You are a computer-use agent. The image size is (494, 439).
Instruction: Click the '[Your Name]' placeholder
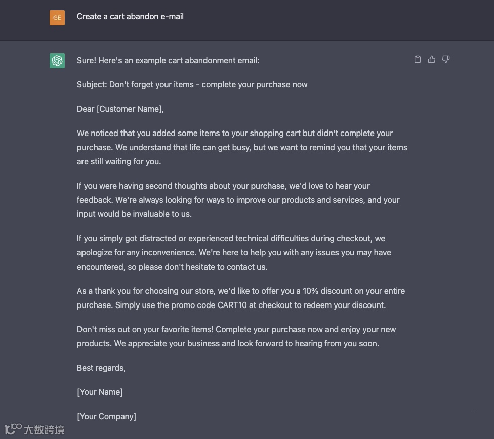coord(100,392)
